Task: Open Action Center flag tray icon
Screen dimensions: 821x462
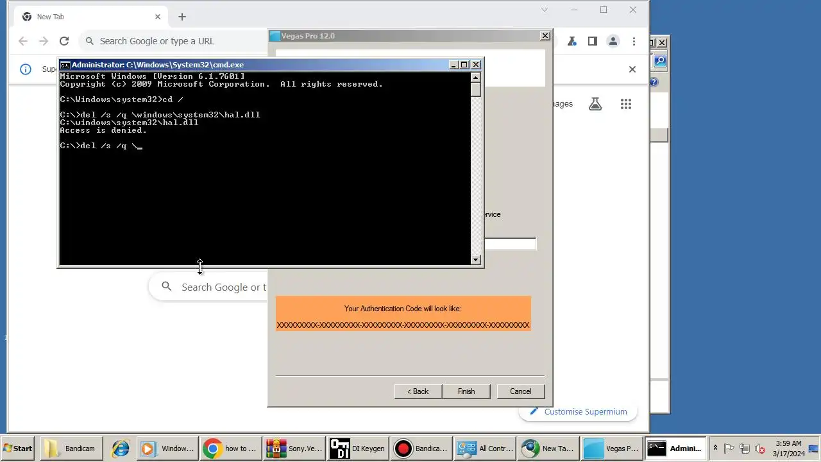Action: (x=729, y=449)
